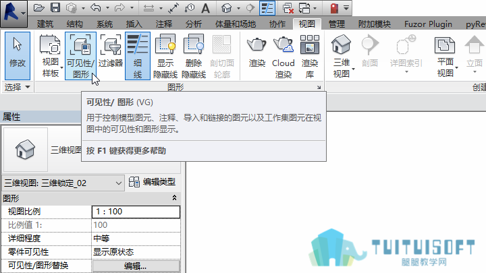
Task: Select the Text tool letter A icon
Action: (205, 8)
